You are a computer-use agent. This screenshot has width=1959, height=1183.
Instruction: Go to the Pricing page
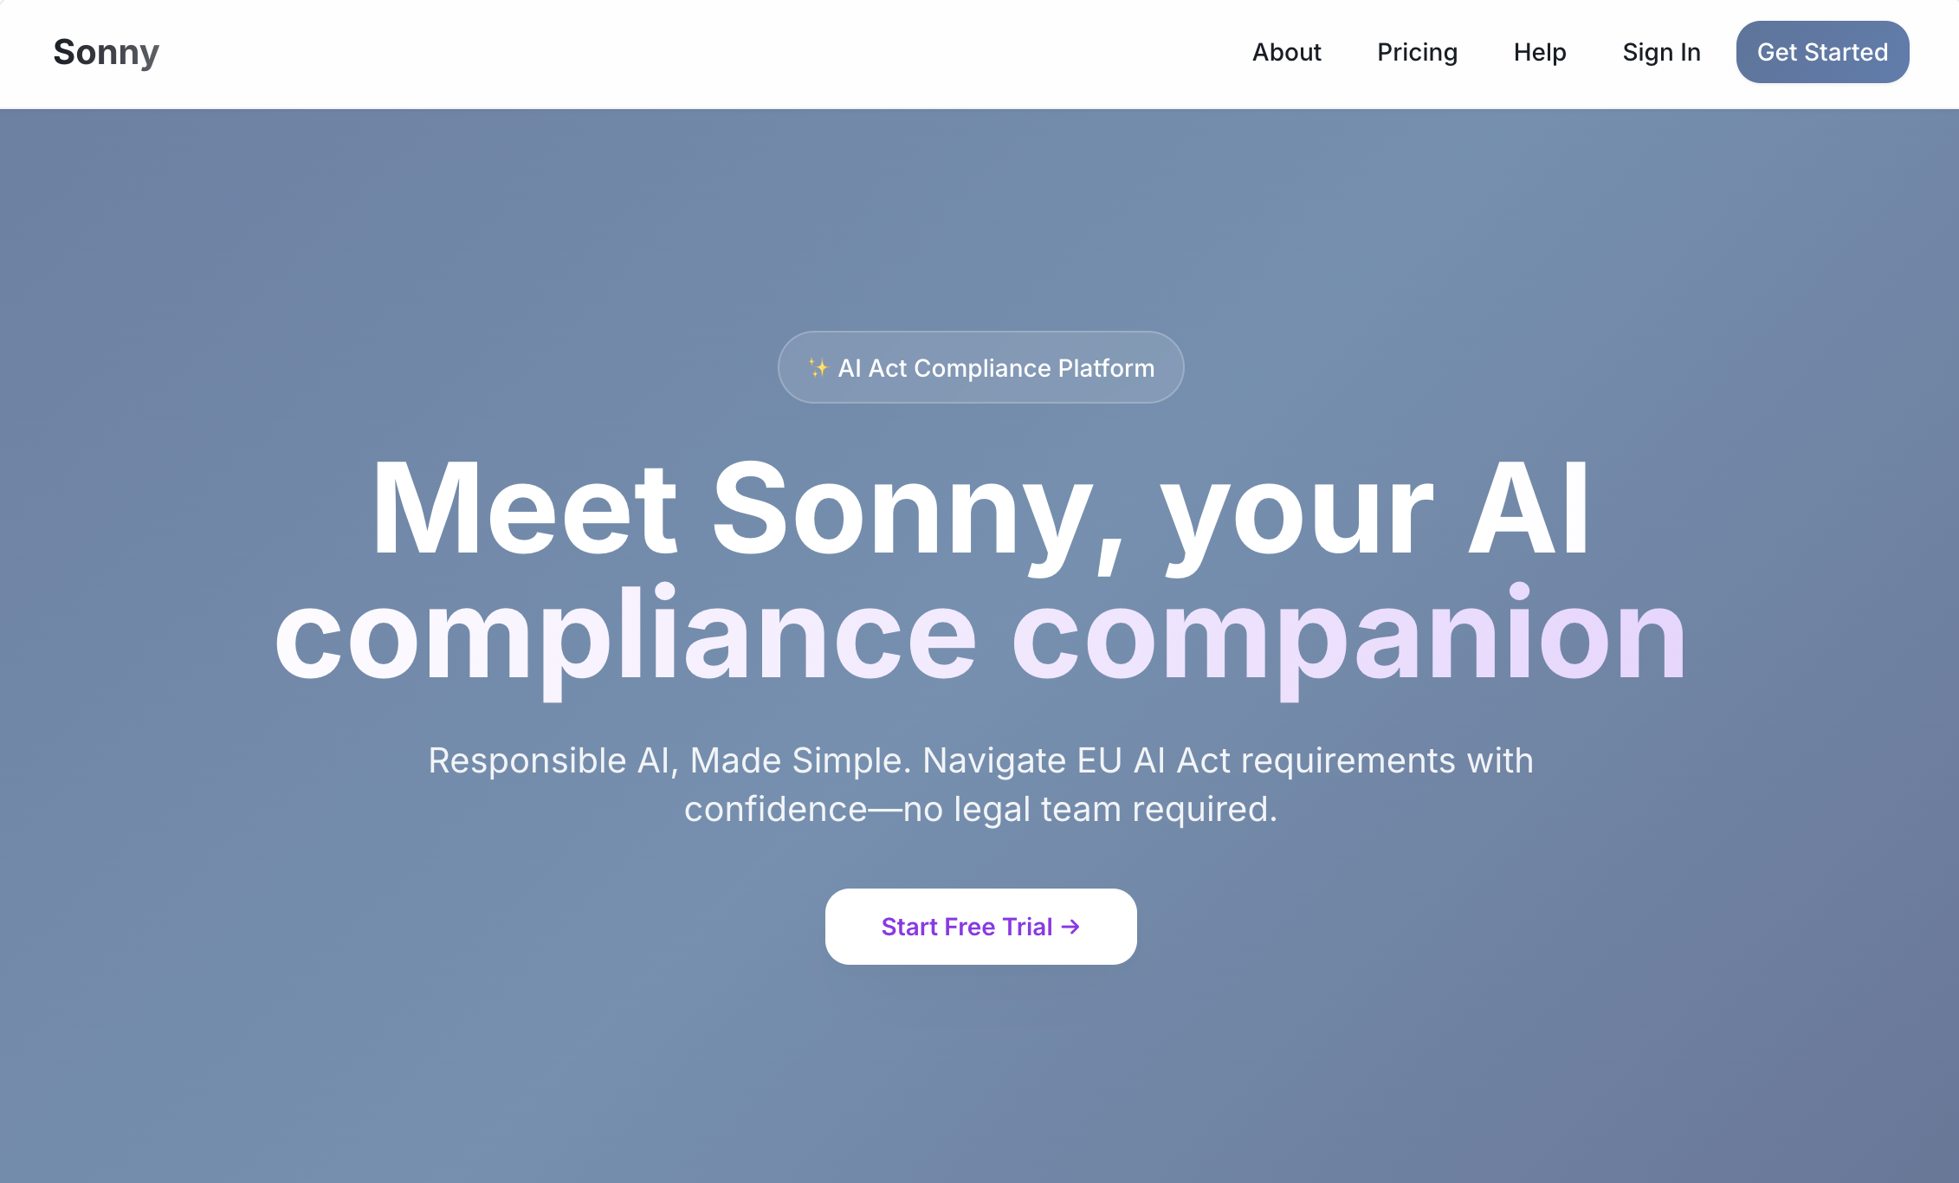(x=1417, y=52)
